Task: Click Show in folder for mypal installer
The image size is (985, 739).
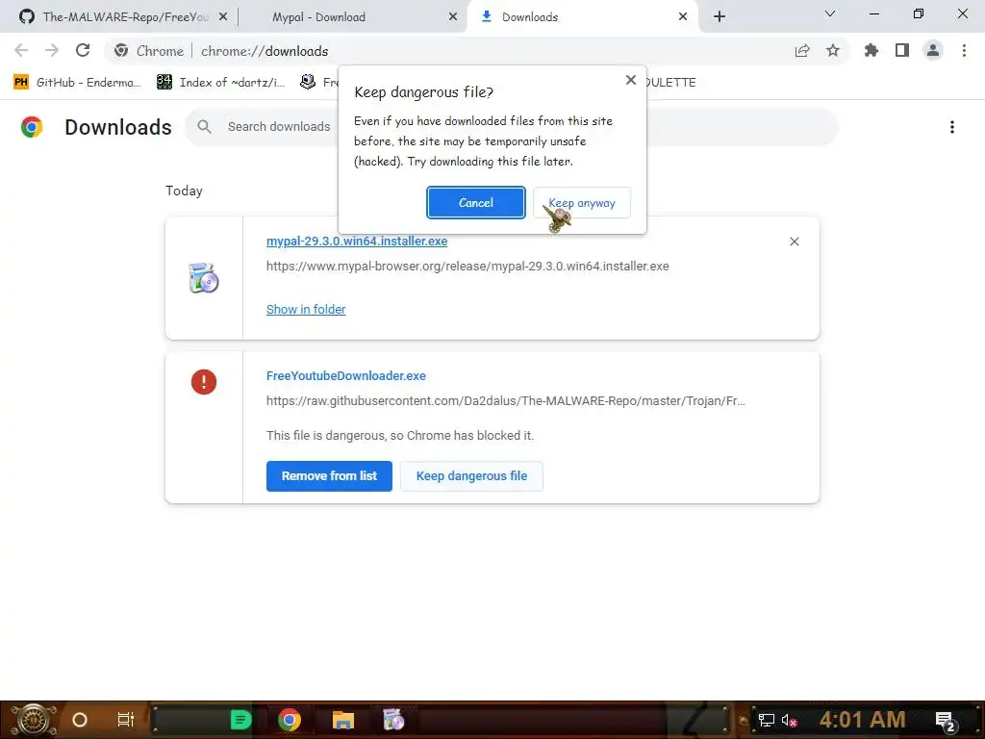Action: pos(306,309)
